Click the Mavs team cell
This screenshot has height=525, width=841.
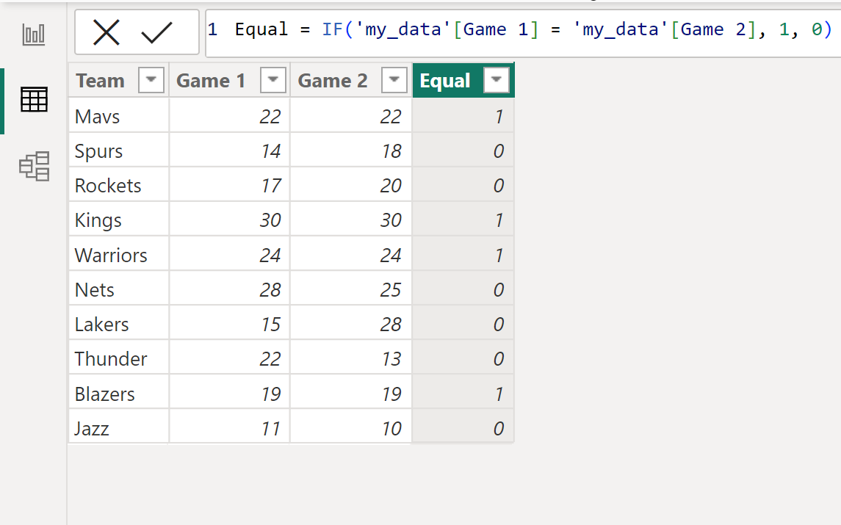tap(118, 116)
